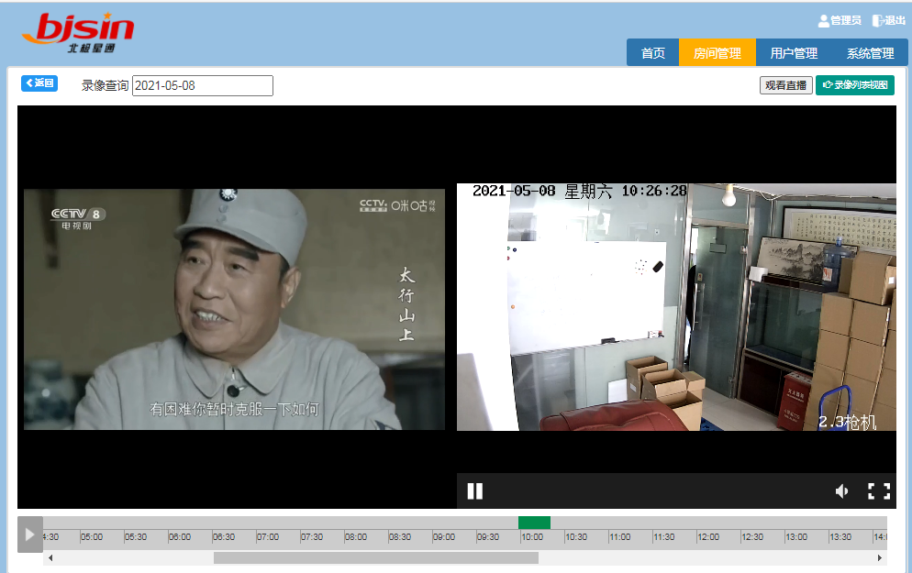
Task: Jump to 07:00 on the timeline
Action: (268, 537)
